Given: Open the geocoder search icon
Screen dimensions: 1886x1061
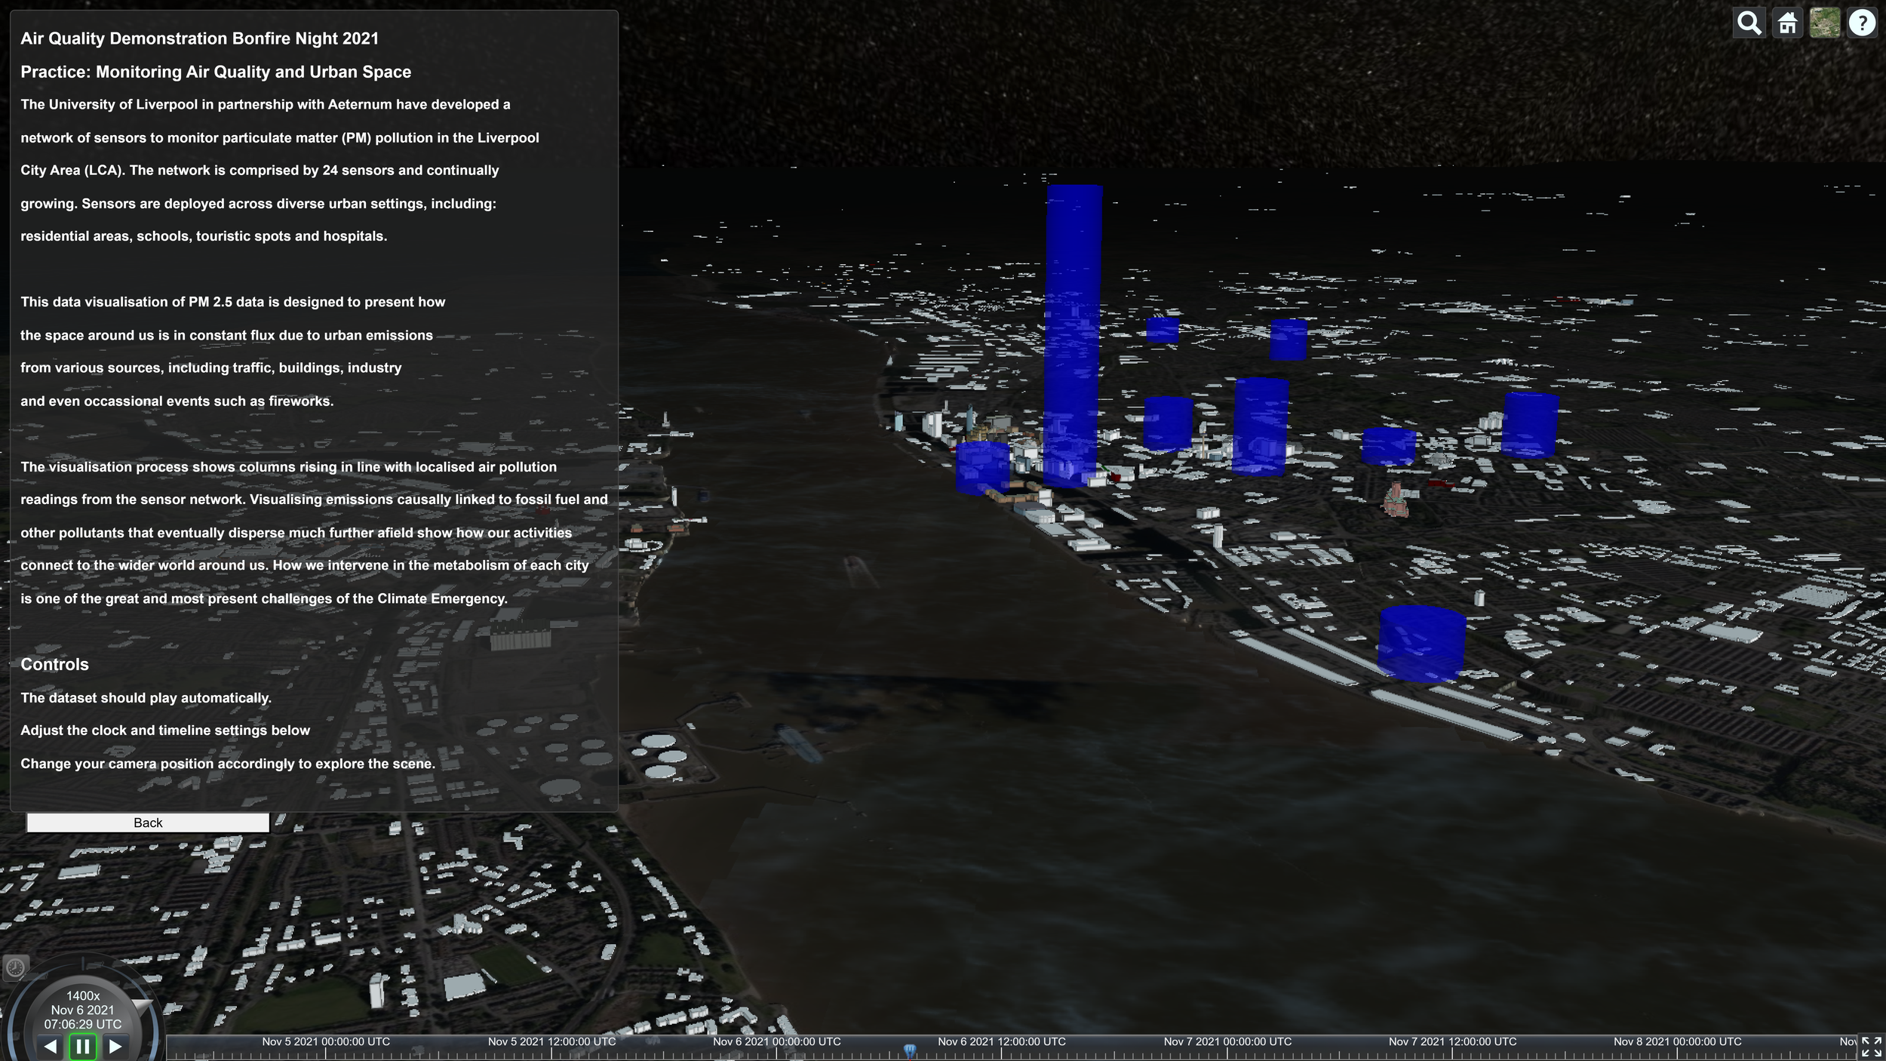Looking at the screenshot, I should tap(1749, 23).
